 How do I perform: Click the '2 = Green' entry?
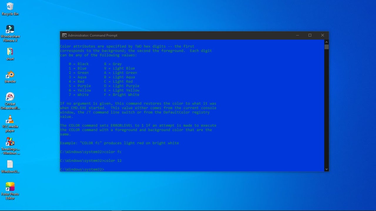[79, 73]
